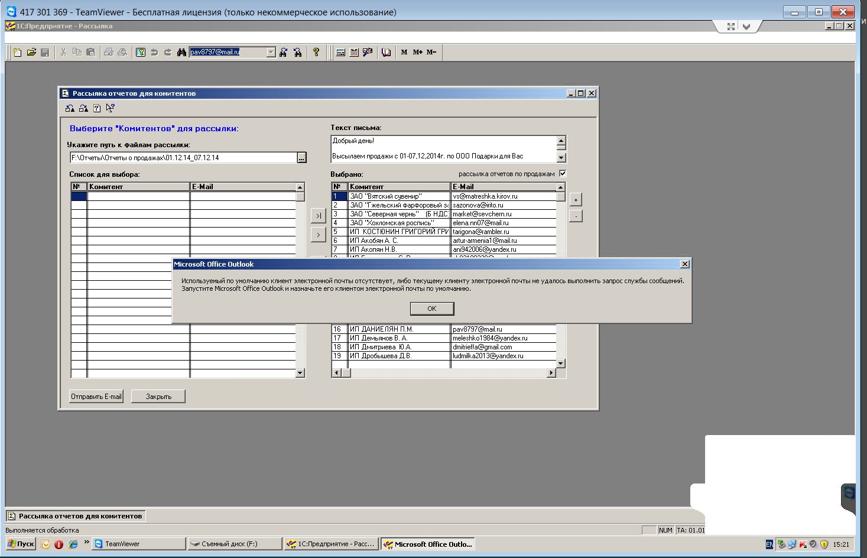The height and width of the screenshot is (558, 867).
Task: Click the Open file folder icon
Action: point(31,52)
